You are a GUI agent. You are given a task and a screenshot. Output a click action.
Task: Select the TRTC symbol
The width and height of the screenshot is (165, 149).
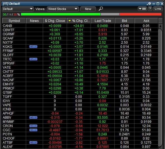click(7, 59)
